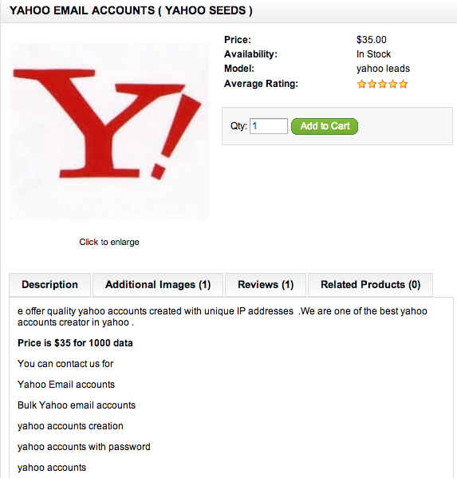This screenshot has width=457, height=478.
Task: Click the 'yahoo leads' model text
Action: (383, 69)
